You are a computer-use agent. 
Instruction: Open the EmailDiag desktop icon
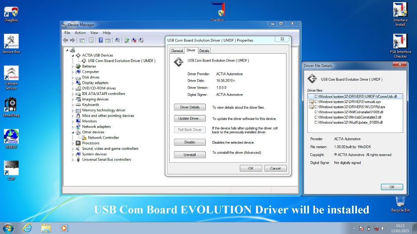(11, 107)
